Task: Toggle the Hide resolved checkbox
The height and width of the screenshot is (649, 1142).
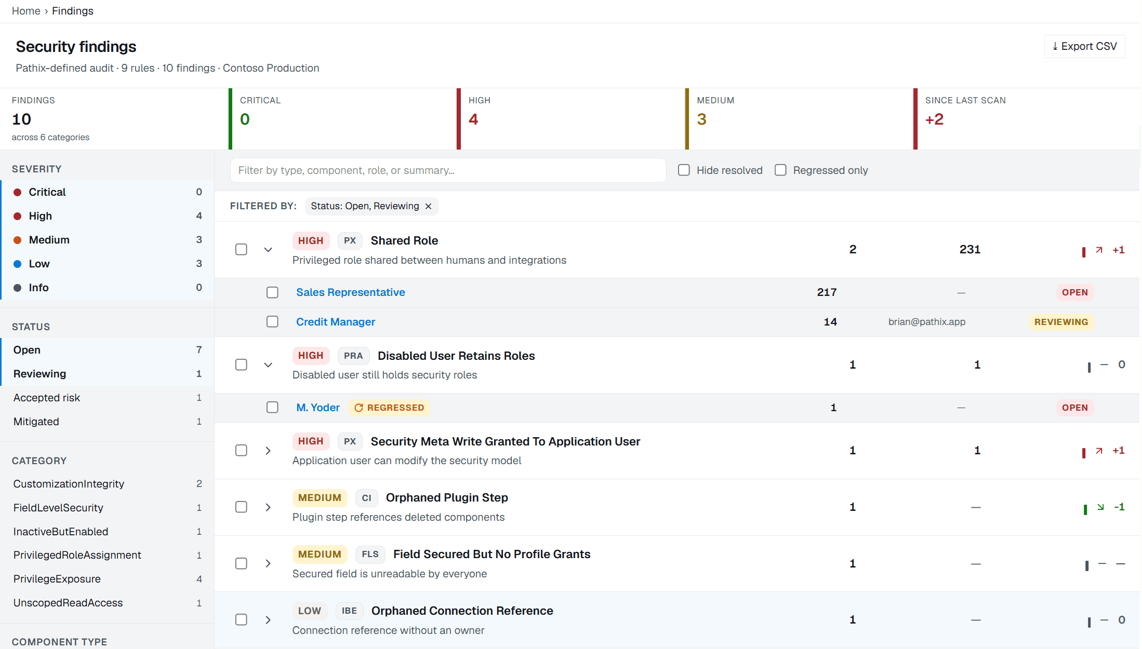Action: pyautogui.click(x=684, y=170)
